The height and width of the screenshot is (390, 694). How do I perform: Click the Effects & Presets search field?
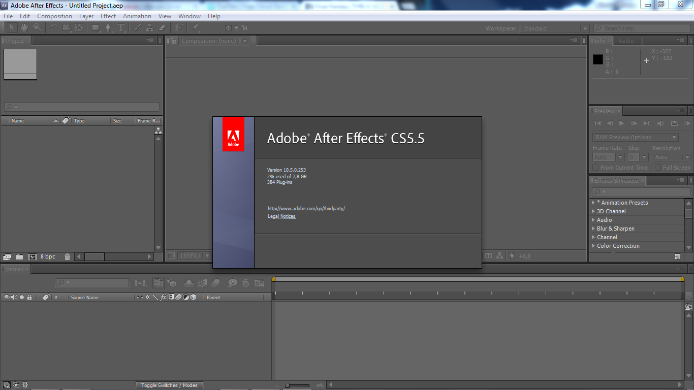641,191
